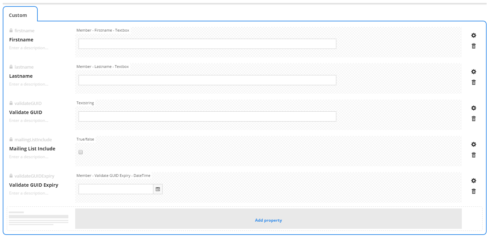Screen dimensions: 488x239
Task: Open settings gear for Validate GUID Expiry
Action: [473, 181]
